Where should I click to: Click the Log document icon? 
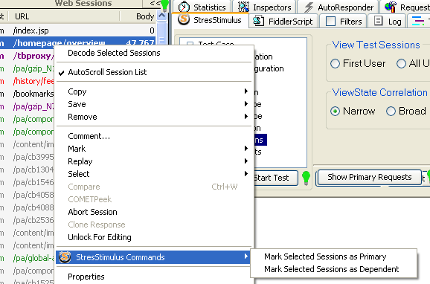tap(379, 21)
